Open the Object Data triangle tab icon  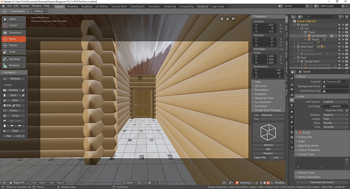tap(292, 127)
